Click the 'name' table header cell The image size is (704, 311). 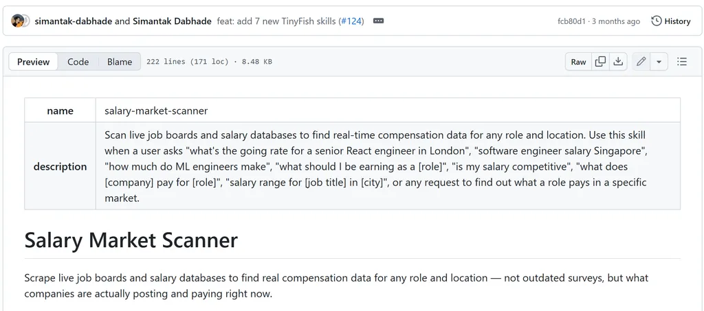pos(60,111)
